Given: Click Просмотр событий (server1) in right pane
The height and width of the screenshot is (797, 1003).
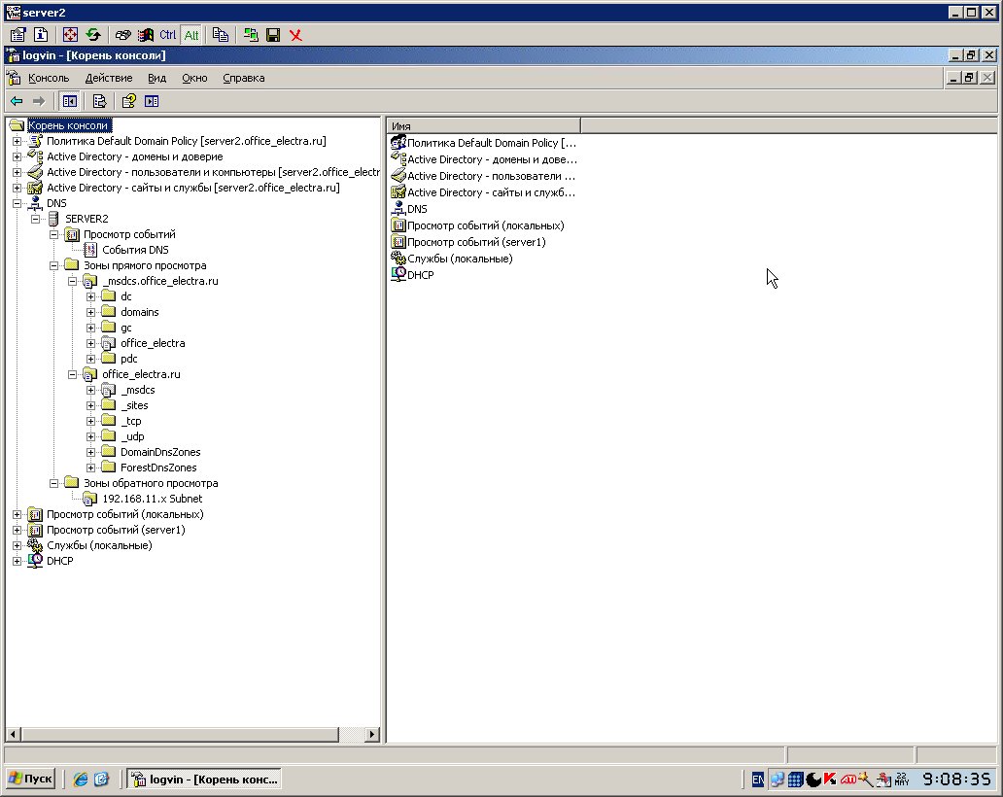Looking at the screenshot, I should click(476, 242).
